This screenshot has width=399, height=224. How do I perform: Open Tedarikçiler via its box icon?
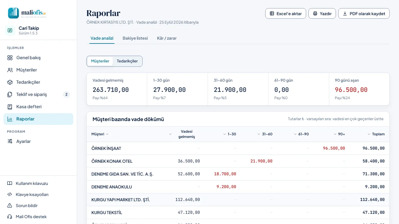[10, 82]
